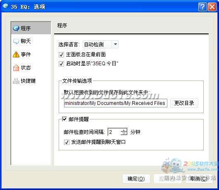Click the received files folder path field
Image resolution: width=219 pixels, height=190 pixels.
point(116,103)
